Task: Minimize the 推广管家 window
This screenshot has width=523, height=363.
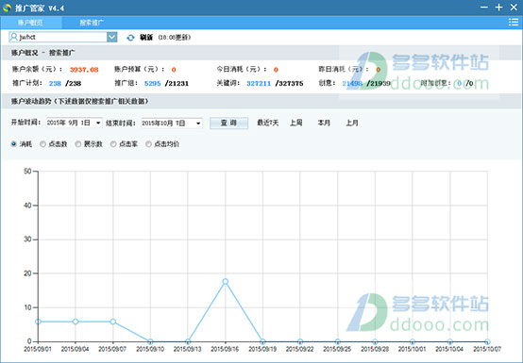Action: tap(484, 7)
